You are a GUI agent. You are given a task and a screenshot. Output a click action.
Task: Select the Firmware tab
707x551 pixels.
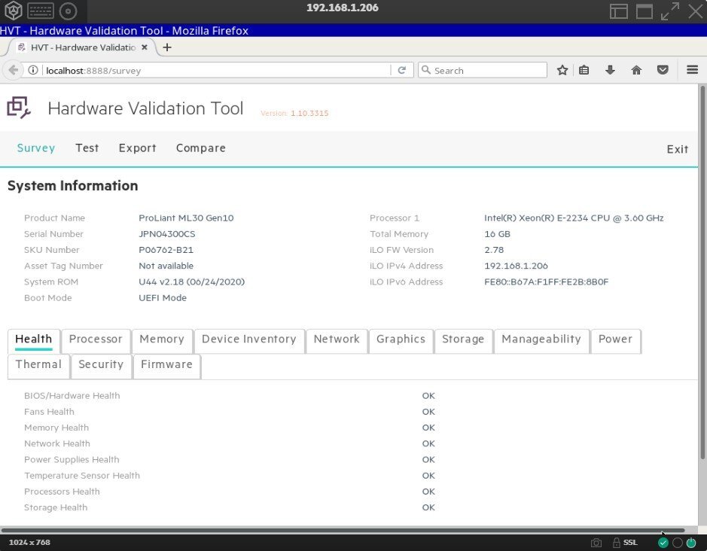166,364
